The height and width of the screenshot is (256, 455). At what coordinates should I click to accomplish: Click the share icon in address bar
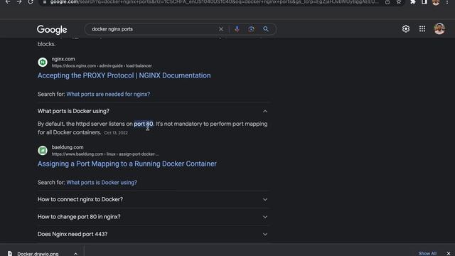coord(387,2)
